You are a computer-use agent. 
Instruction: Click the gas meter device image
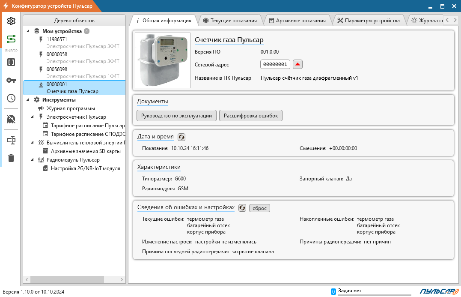(x=163, y=60)
